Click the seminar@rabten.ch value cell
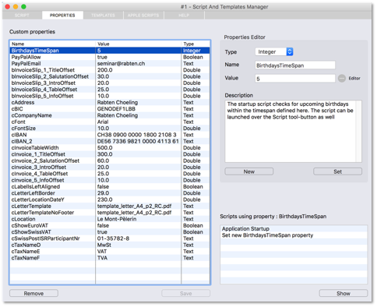The image size is (377, 307). tap(139, 63)
